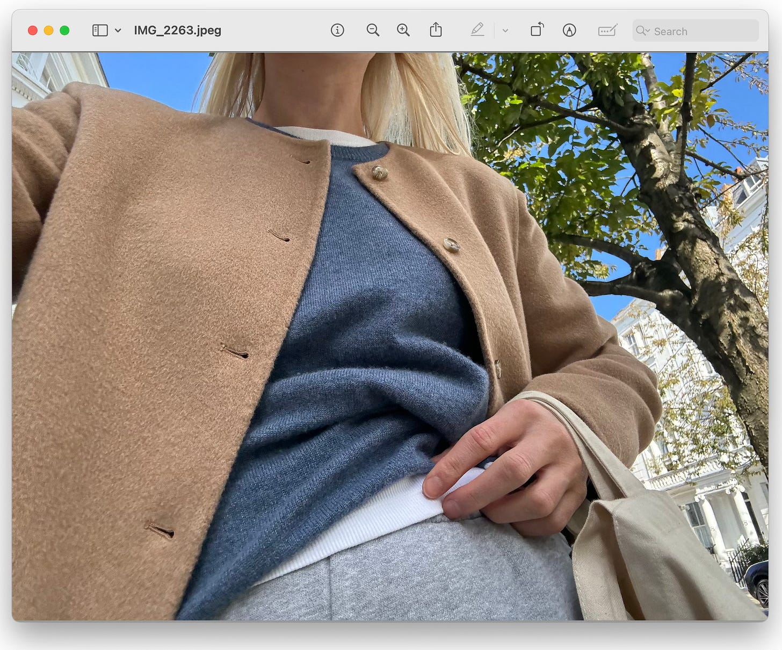Expand the sidebar view options chevron
This screenshot has width=782, height=650.
click(118, 31)
